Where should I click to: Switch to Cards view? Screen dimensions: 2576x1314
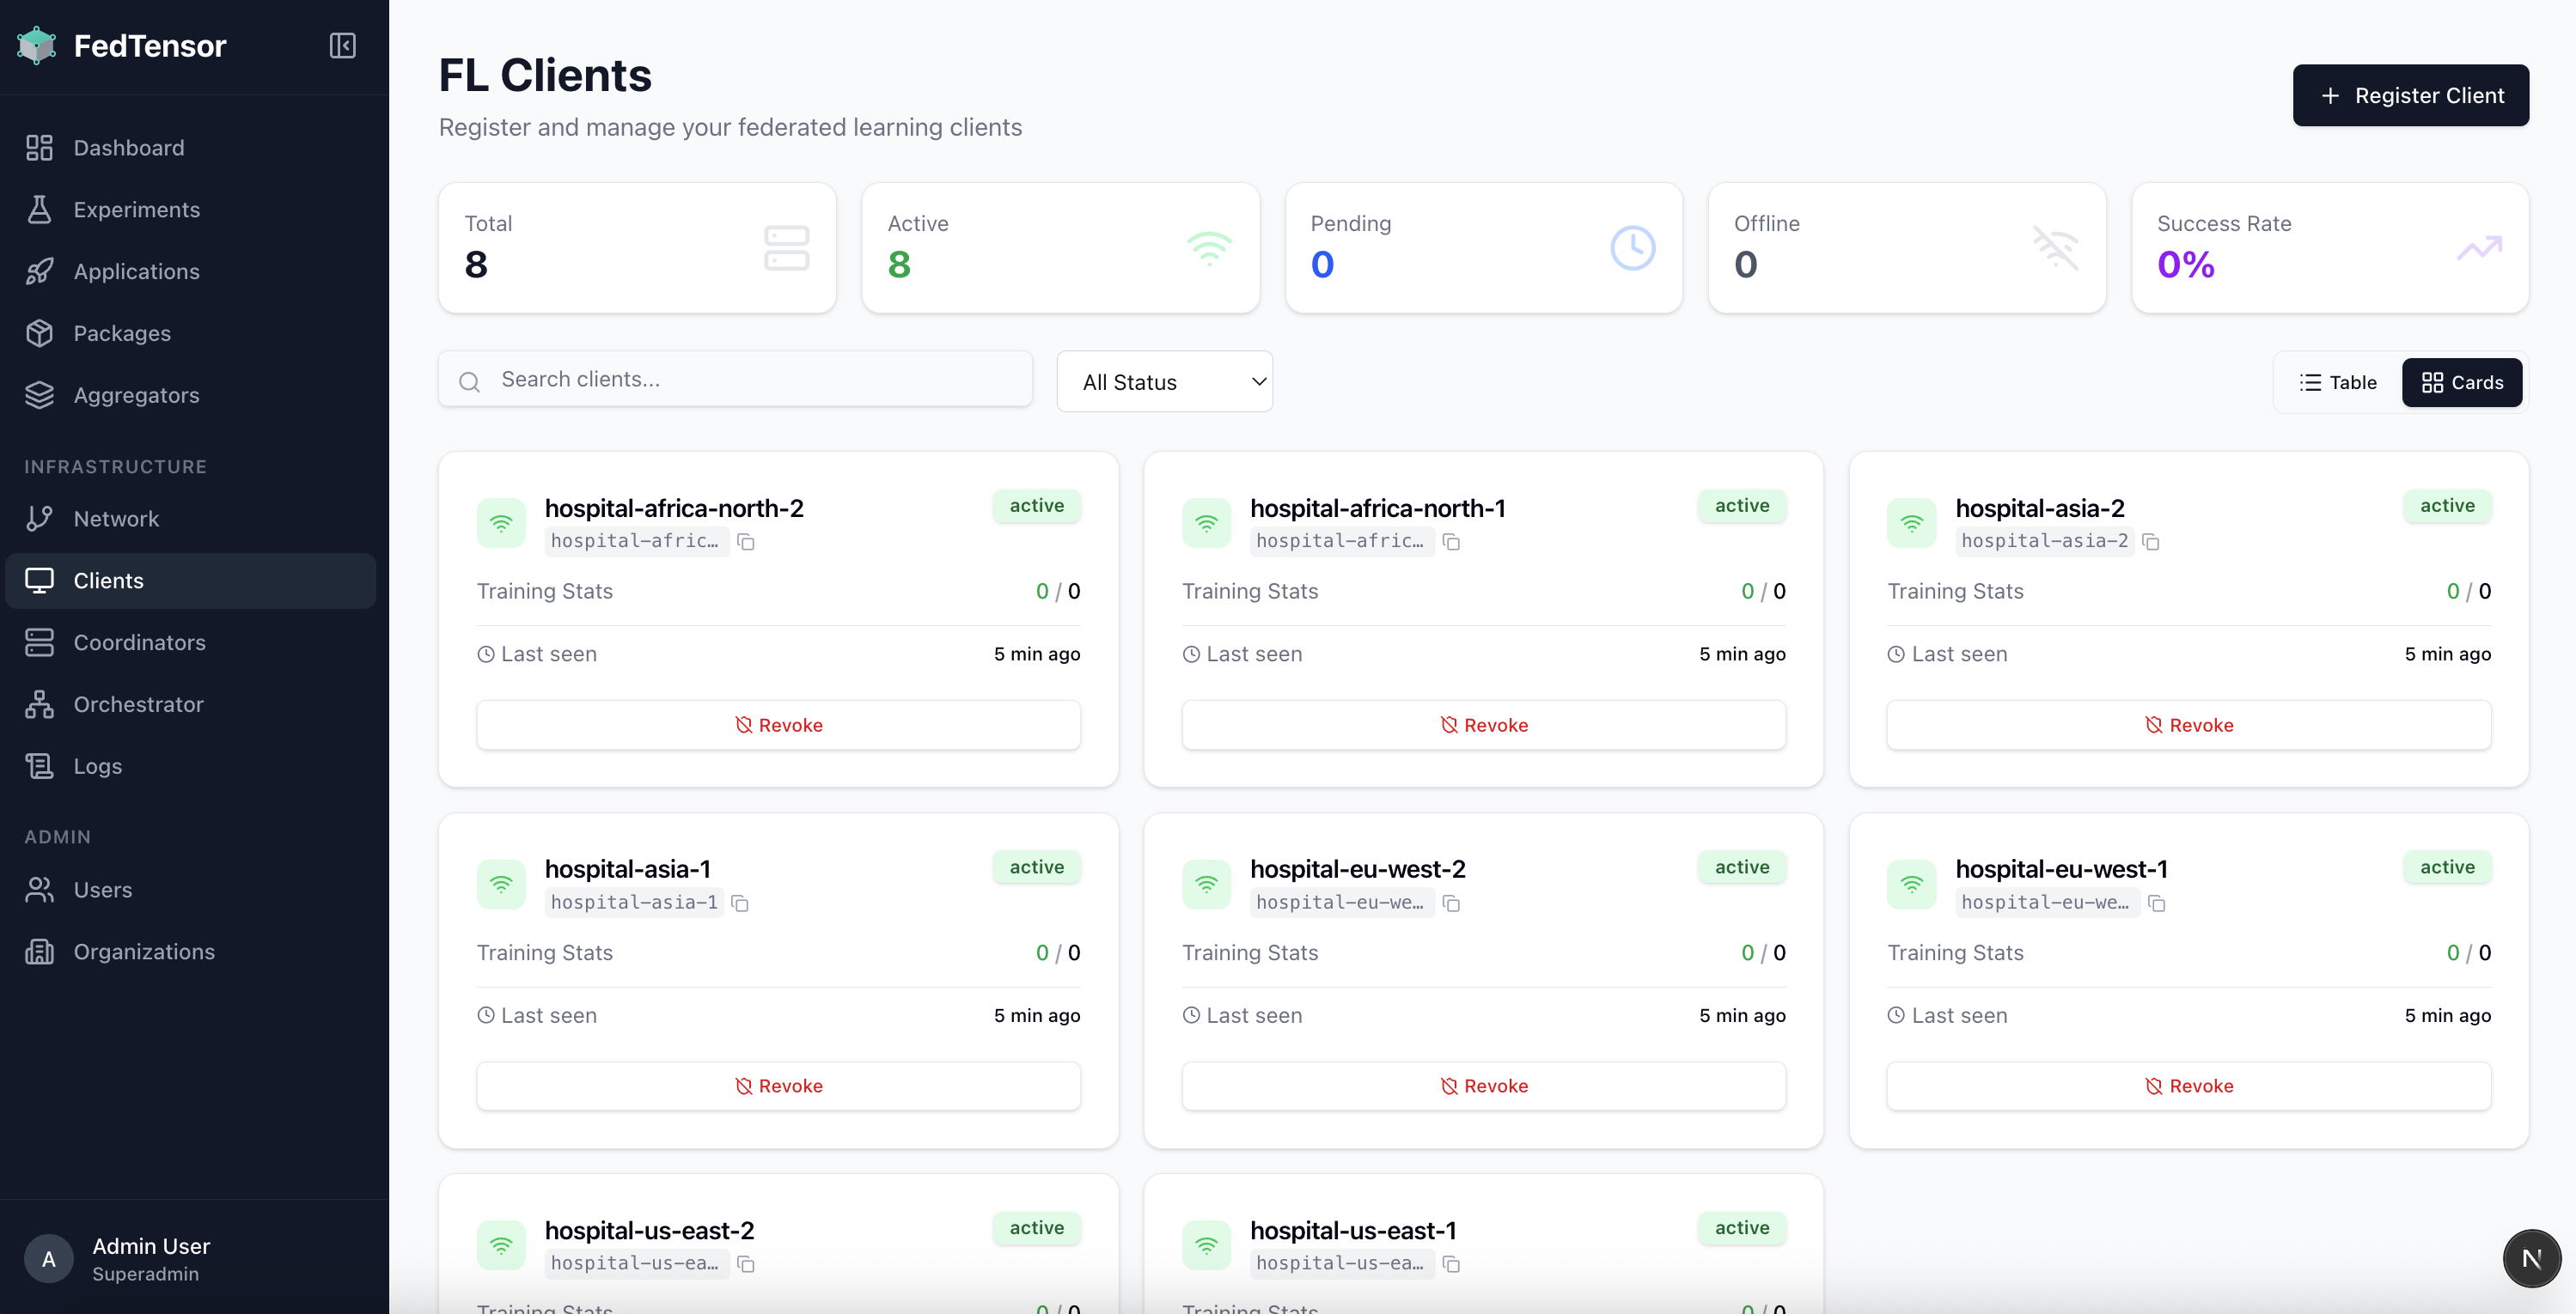(x=2462, y=383)
